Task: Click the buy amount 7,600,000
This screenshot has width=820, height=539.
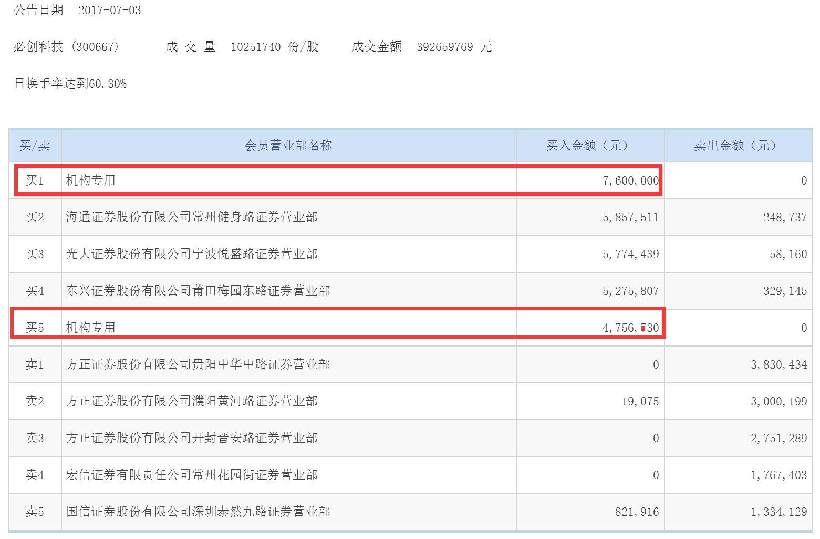Action: 630,181
